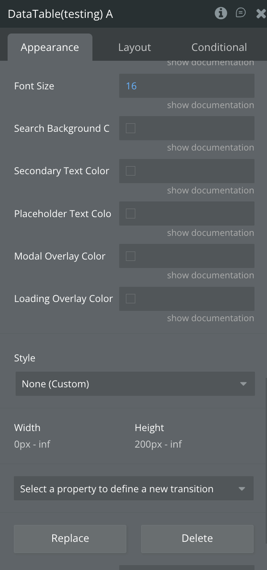Switch to the Conditional tab
The image size is (267, 570).
pyautogui.click(x=219, y=47)
